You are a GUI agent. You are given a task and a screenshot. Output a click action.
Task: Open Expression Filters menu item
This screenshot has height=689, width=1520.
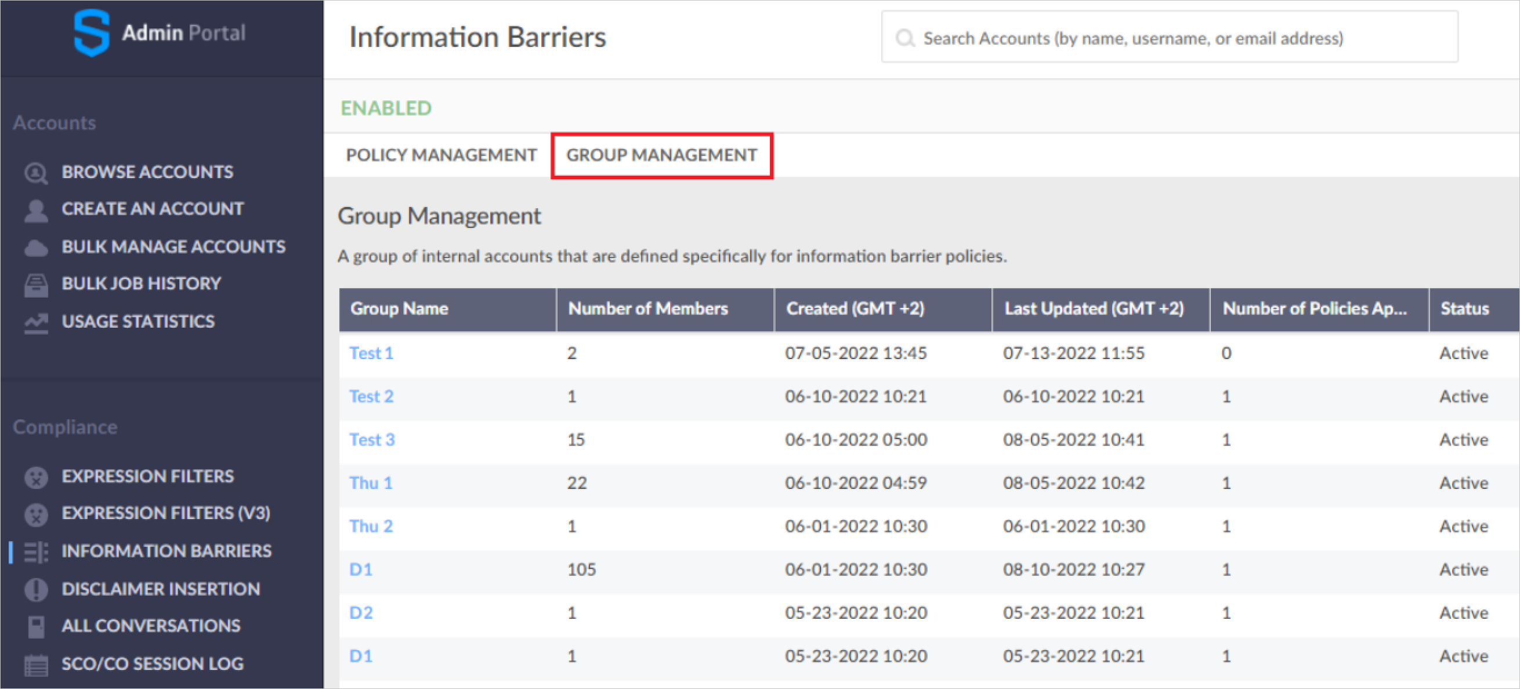(x=147, y=476)
